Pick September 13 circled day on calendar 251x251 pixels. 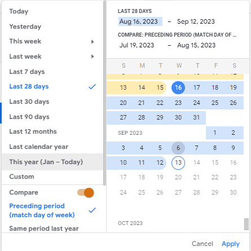tap(178, 162)
